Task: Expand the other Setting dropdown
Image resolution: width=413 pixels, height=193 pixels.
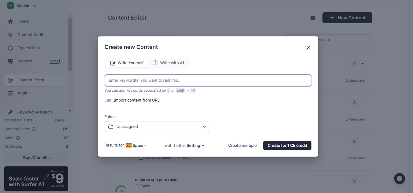Action: [x=195, y=146]
